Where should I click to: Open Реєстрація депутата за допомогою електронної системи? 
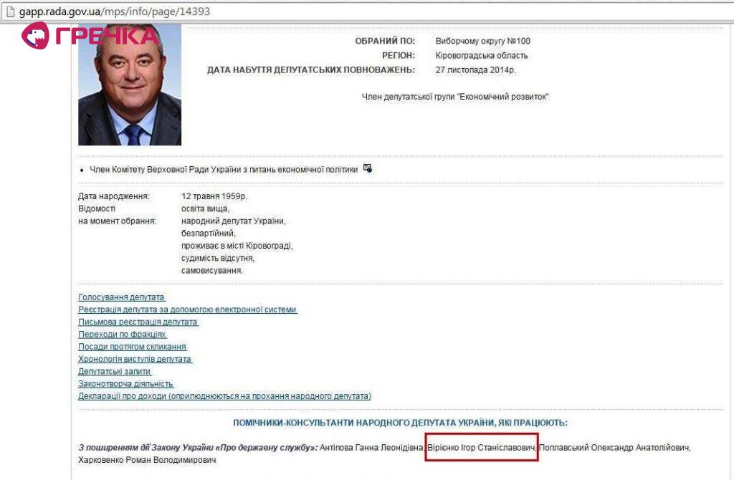187,309
